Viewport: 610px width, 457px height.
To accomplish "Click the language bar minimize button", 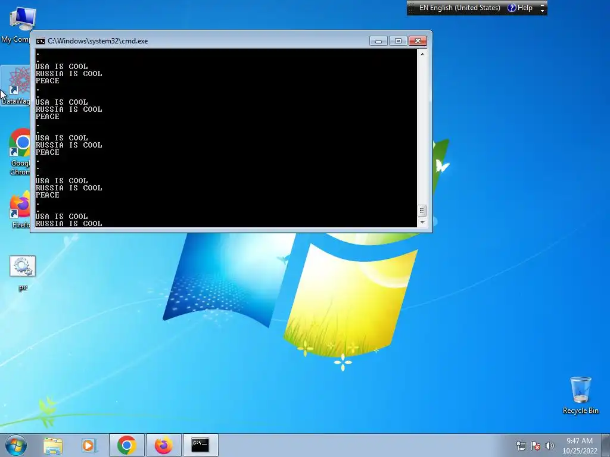I will tap(542, 5).
